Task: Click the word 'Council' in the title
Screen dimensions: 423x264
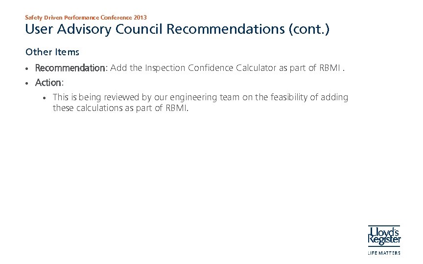Action: (x=139, y=29)
